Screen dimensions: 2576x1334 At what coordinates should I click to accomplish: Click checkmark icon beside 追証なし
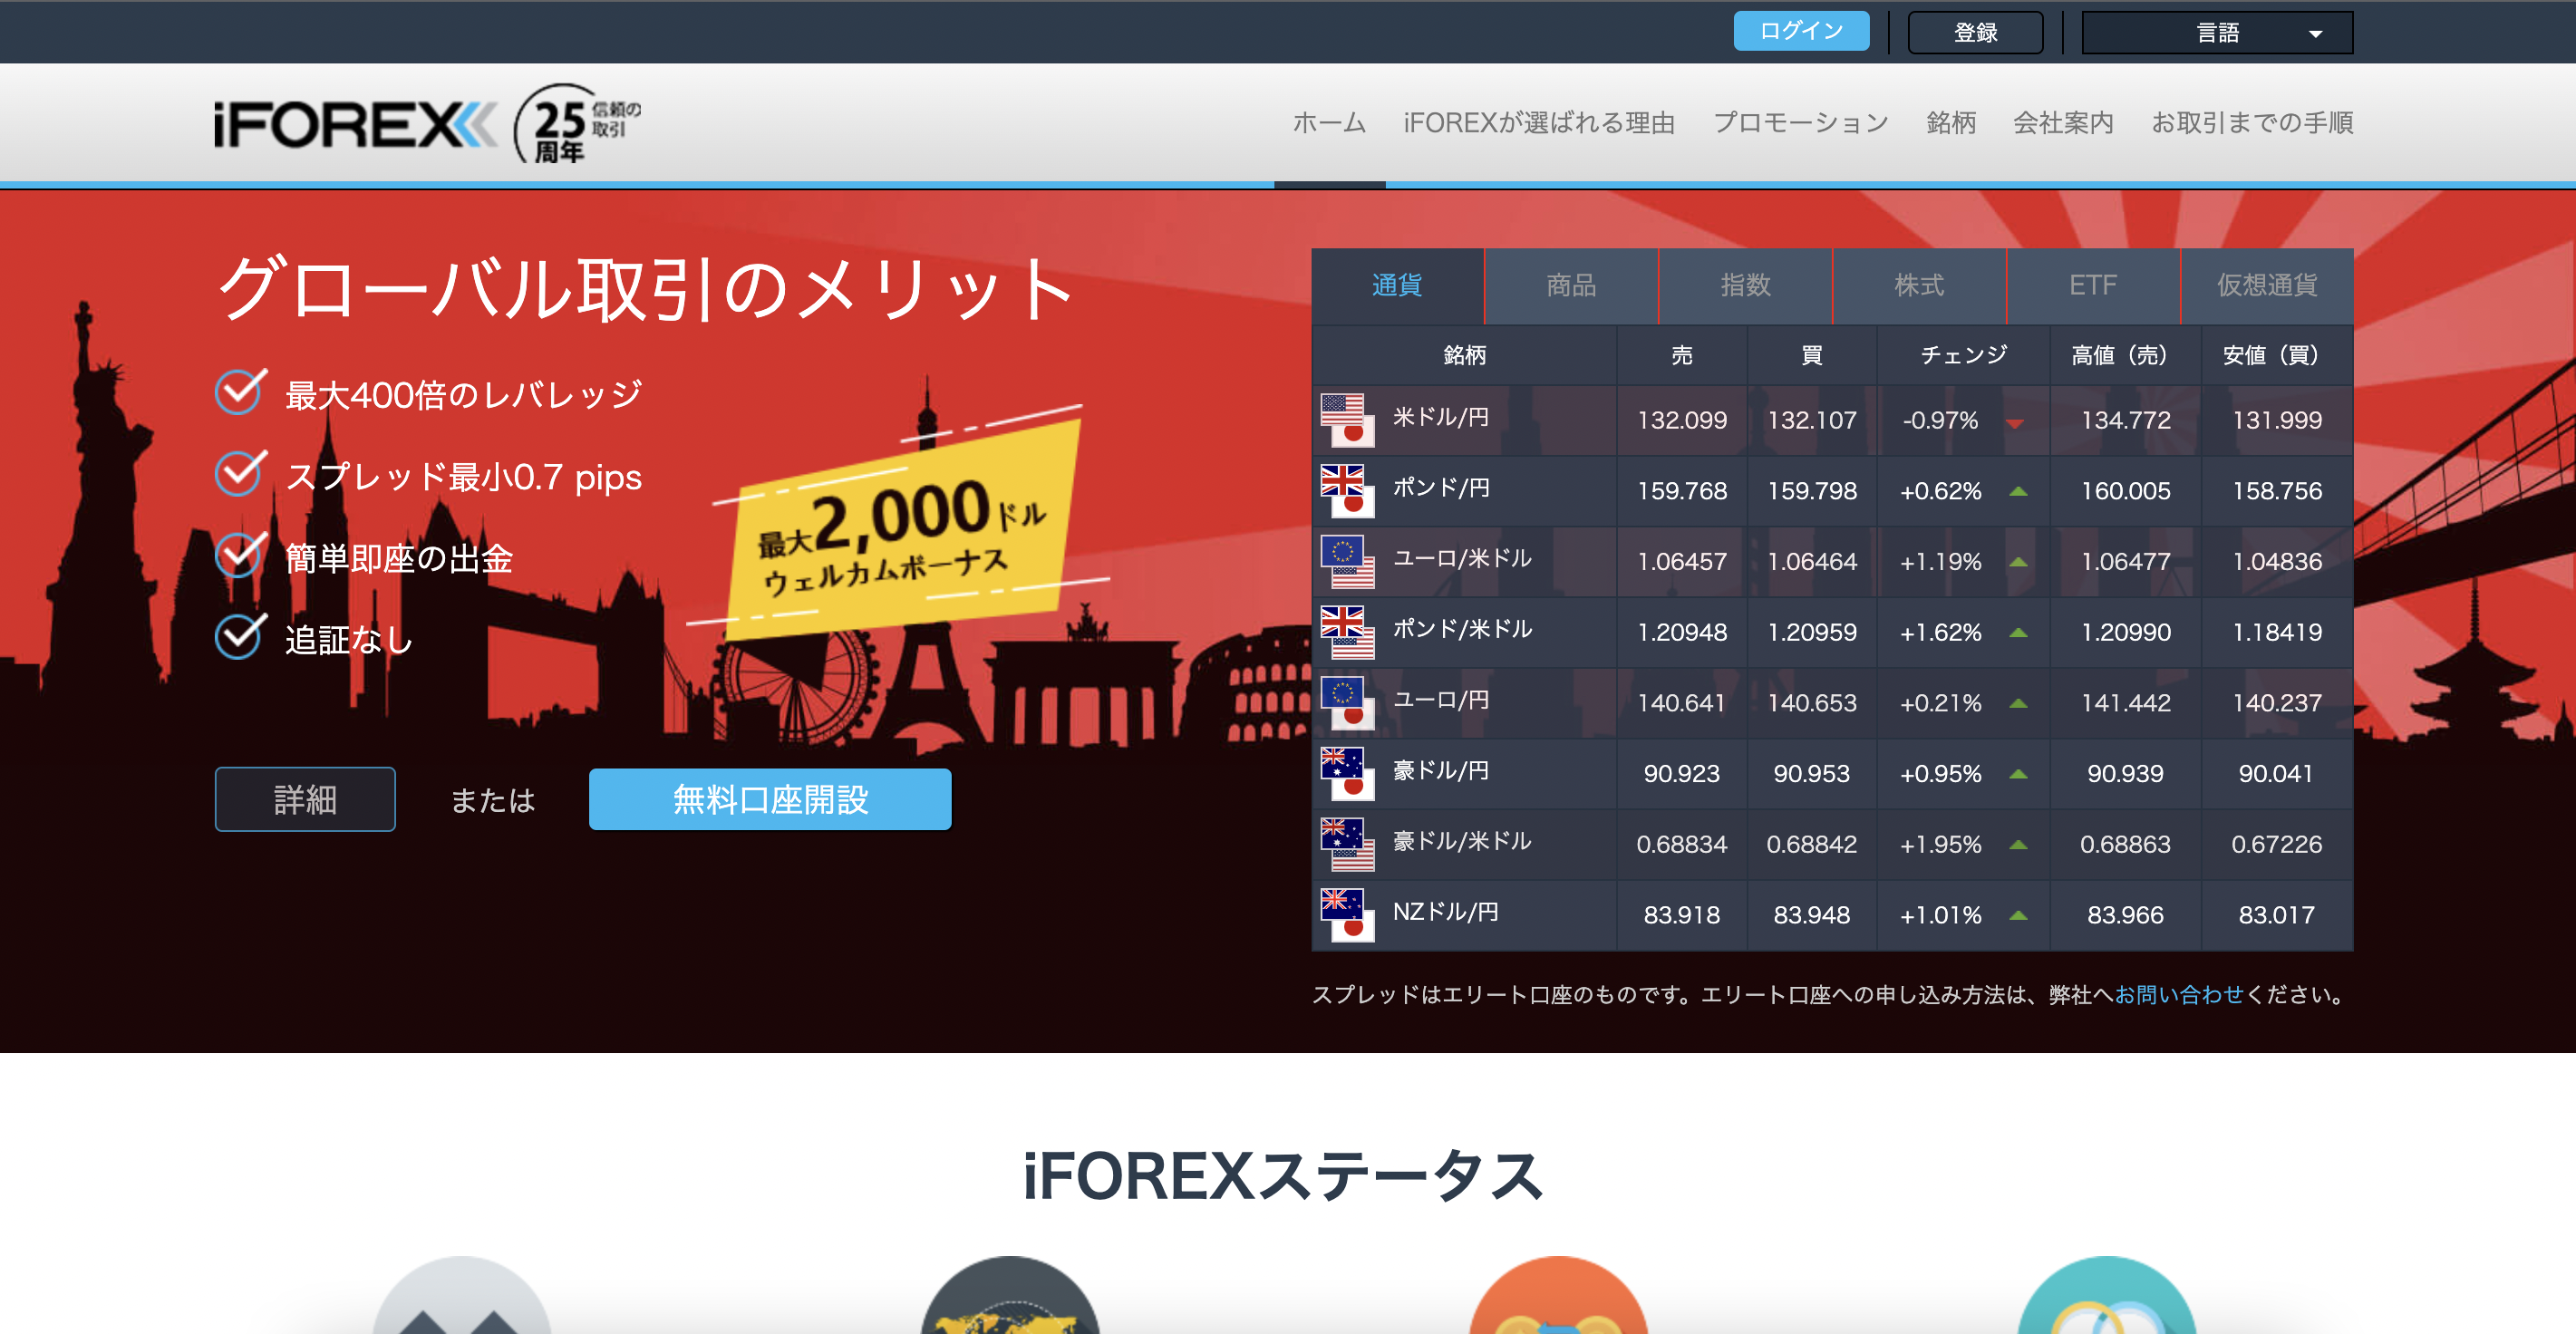[241, 636]
